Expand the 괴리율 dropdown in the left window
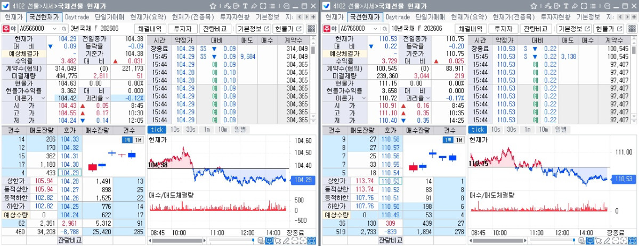This screenshot has height=246, width=639. (108, 98)
